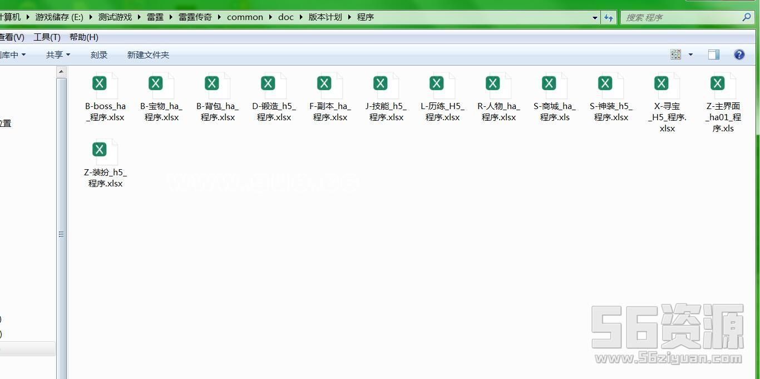The height and width of the screenshot is (379, 760).
Task: Click the 刻录 button
Action: [99, 55]
